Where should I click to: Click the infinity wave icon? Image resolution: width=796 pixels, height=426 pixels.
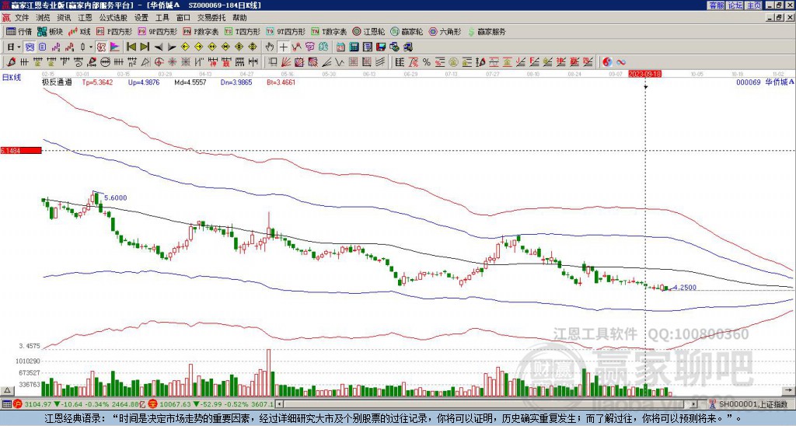[621, 62]
